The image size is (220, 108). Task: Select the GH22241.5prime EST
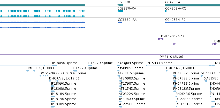click(x=202, y=76)
